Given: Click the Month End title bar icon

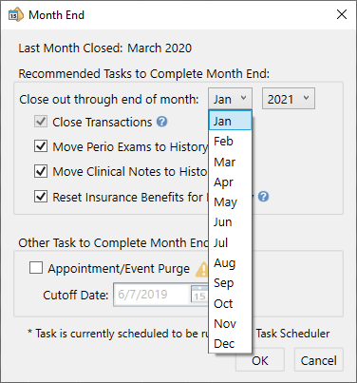Looking at the screenshot, I should point(15,15).
